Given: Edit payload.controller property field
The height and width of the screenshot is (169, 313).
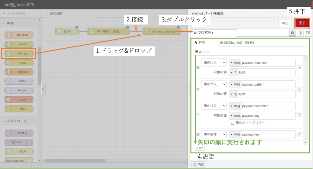Looking at the screenshot, I should pyautogui.click(x=268, y=106).
